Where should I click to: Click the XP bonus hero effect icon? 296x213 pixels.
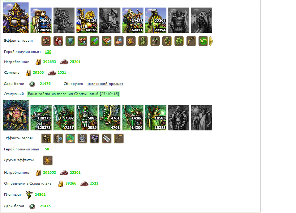tap(203, 41)
